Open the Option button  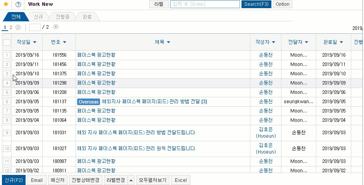pos(283,4)
